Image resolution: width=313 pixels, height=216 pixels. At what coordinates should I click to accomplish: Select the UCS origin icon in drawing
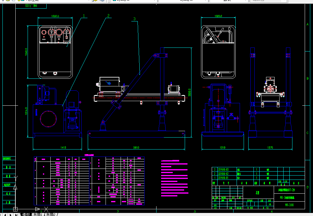(15, 209)
